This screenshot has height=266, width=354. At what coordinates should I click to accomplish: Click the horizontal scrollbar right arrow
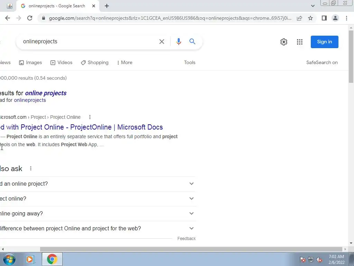click(345, 249)
